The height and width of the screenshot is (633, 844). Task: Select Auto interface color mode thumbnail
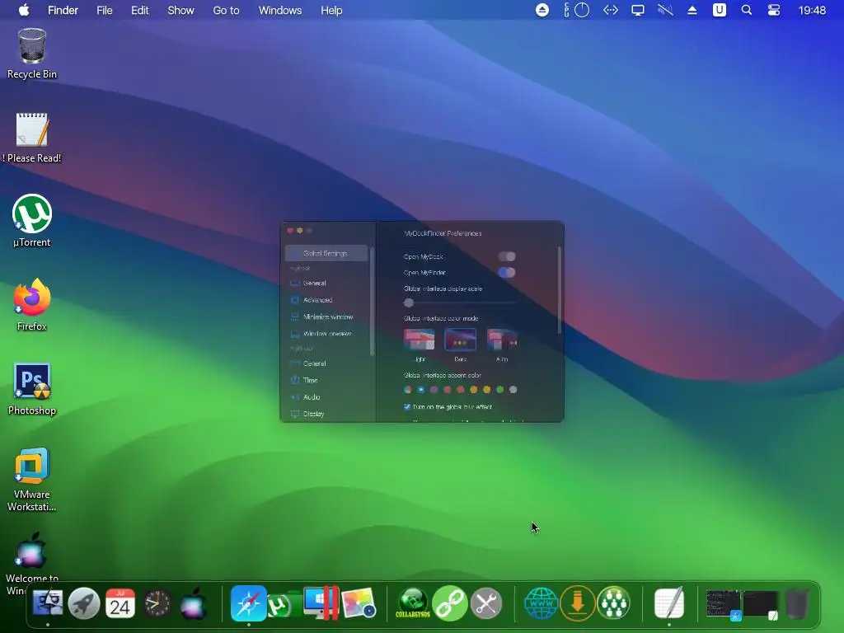[x=502, y=340]
